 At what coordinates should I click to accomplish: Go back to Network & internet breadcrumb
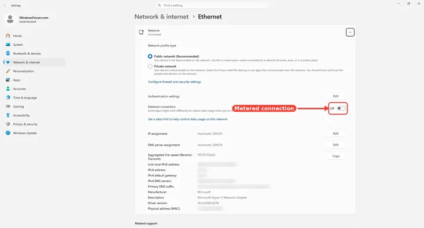[161, 17]
